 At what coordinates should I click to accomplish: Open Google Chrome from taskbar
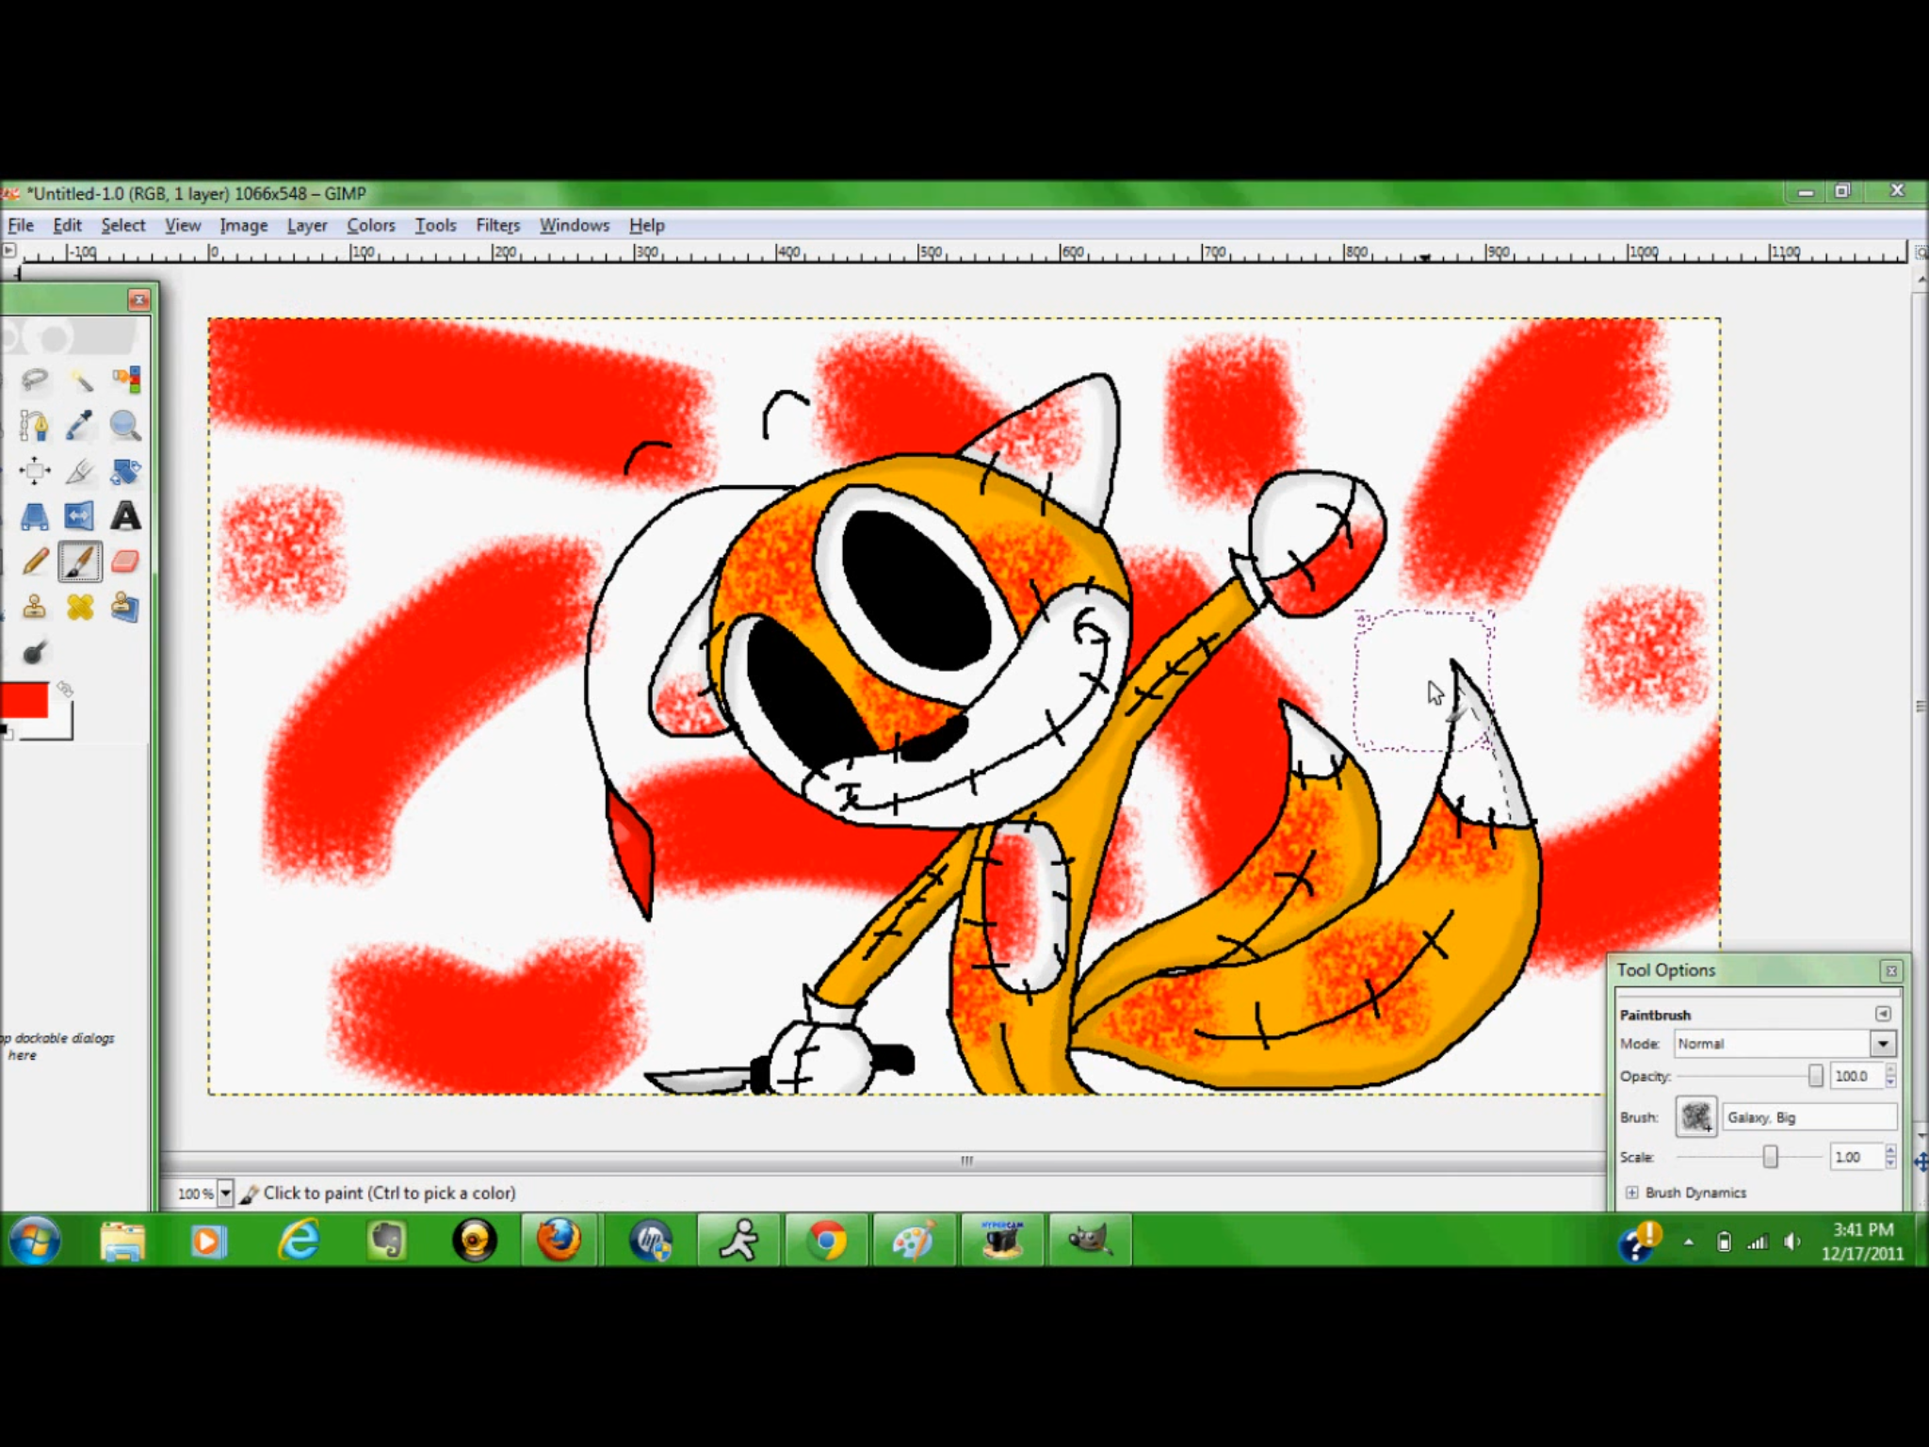pos(827,1240)
